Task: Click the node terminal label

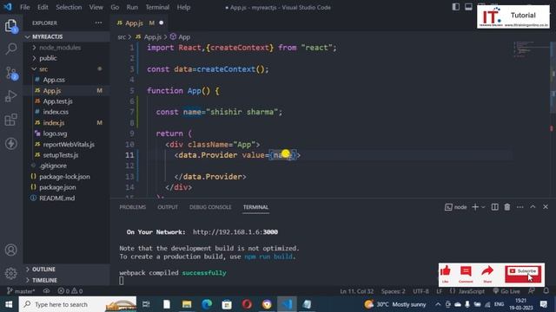Action: [x=456, y=207]
